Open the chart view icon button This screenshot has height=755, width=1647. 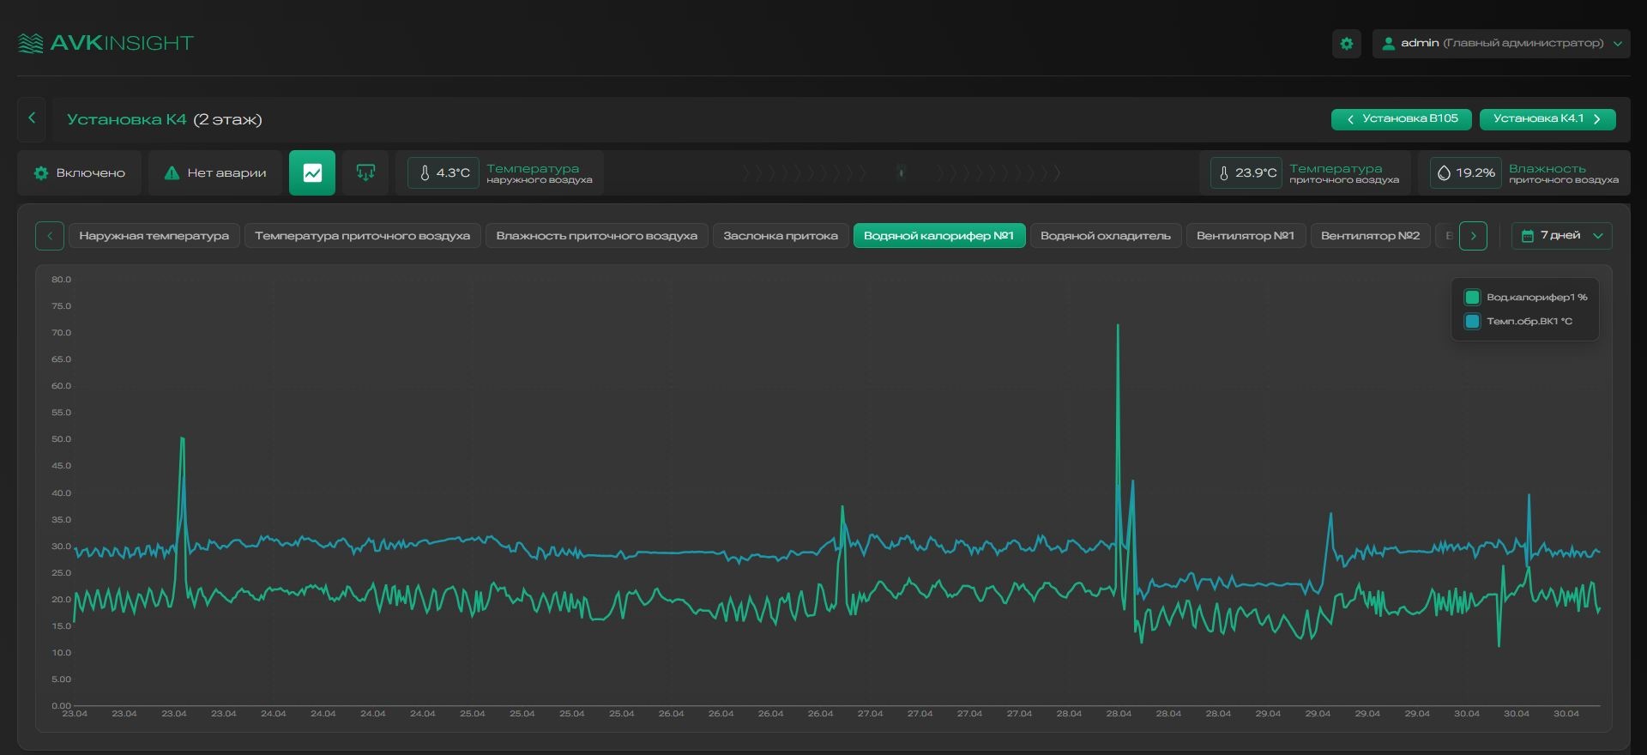[312, 173]
